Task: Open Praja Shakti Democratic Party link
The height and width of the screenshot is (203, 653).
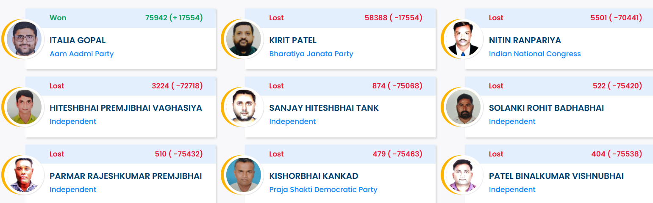Action: coord(323,189)
